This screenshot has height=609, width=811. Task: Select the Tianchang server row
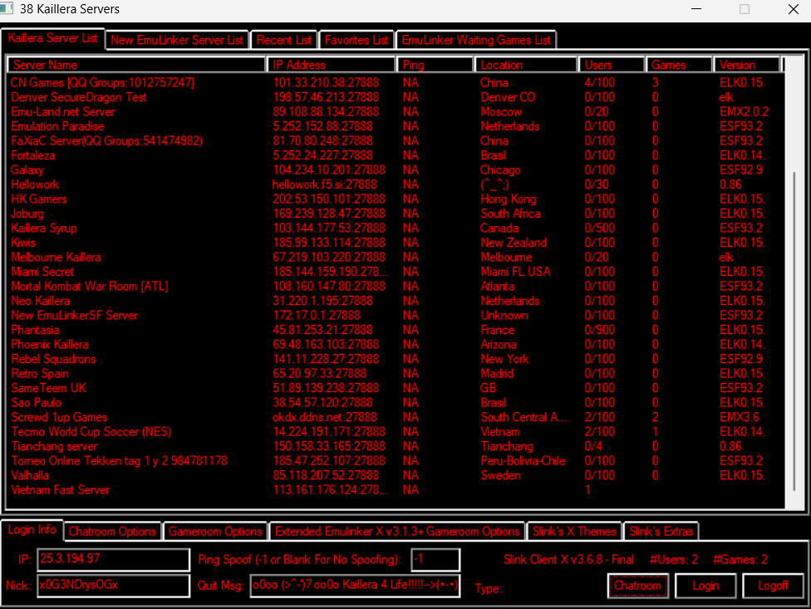coord(396,446)
